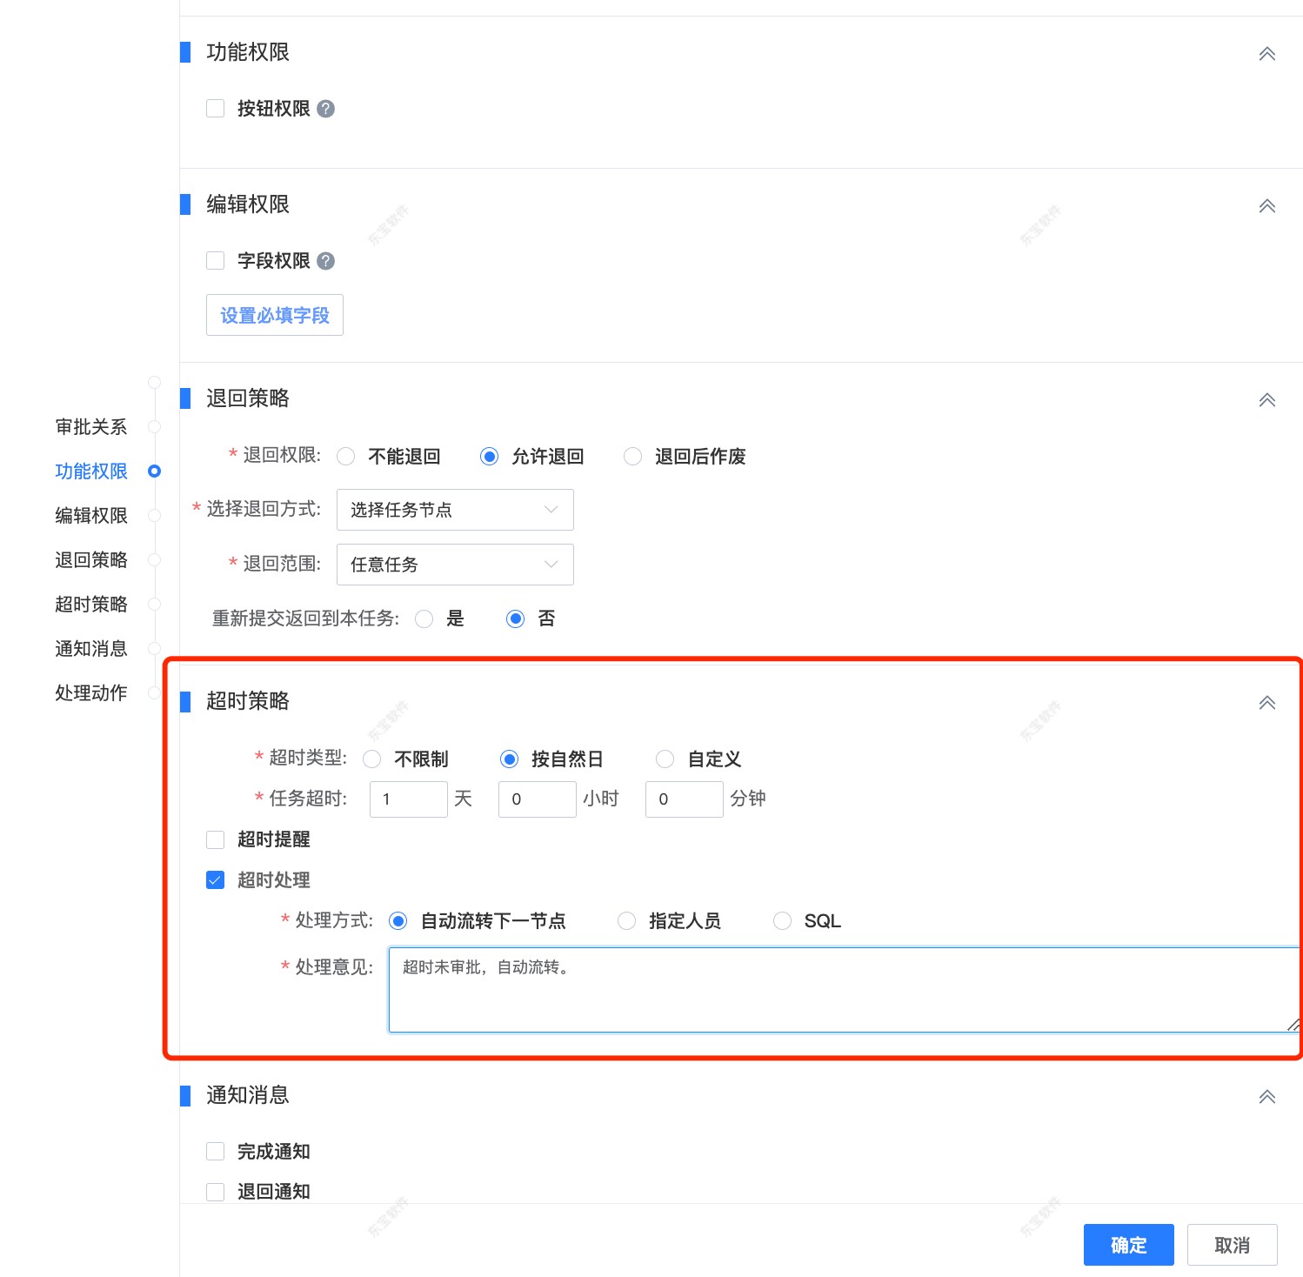Click the 设置必填字段 button
The width and height of the screenshot is (1303, 1277).
coord(274,315)
